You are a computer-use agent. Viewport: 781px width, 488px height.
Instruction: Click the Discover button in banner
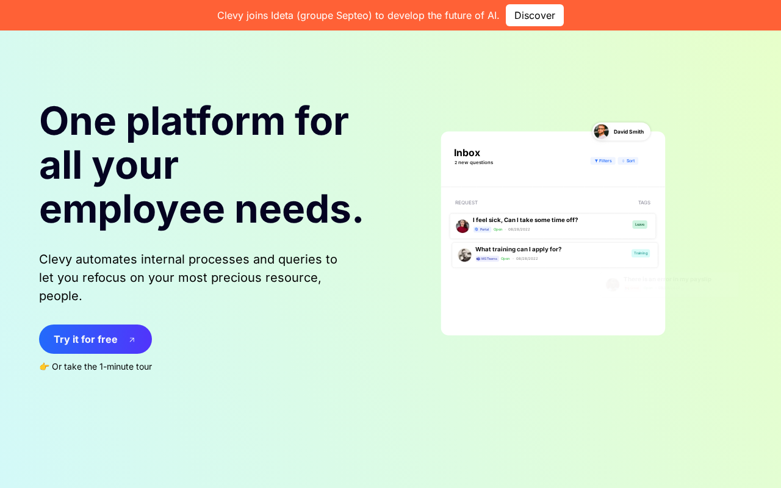click(x=534, y=15)
